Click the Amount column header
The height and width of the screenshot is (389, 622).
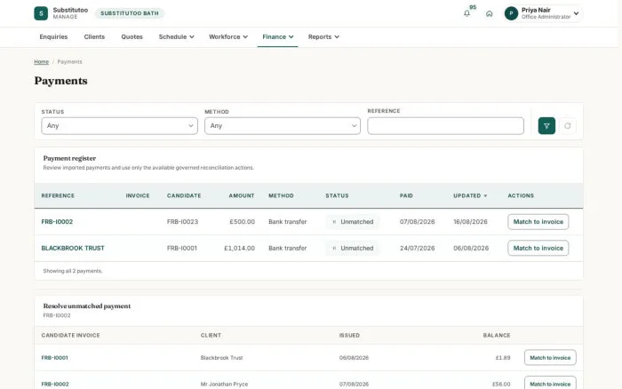click(241, 196)
